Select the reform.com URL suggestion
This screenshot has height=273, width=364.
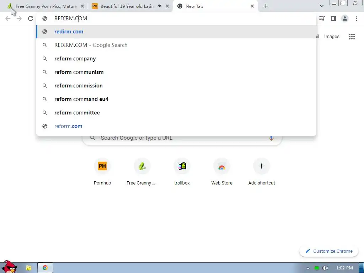[176, 126]
